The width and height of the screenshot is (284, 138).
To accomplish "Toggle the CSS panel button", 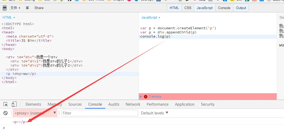I will click(188, 8).
